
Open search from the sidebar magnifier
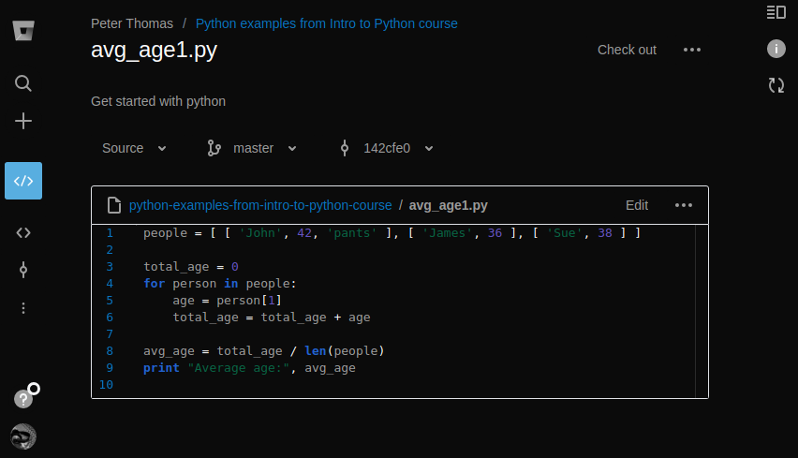coord(23,83)
